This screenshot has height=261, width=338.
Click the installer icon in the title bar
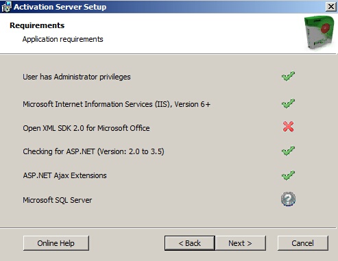[x=6, y=7]
